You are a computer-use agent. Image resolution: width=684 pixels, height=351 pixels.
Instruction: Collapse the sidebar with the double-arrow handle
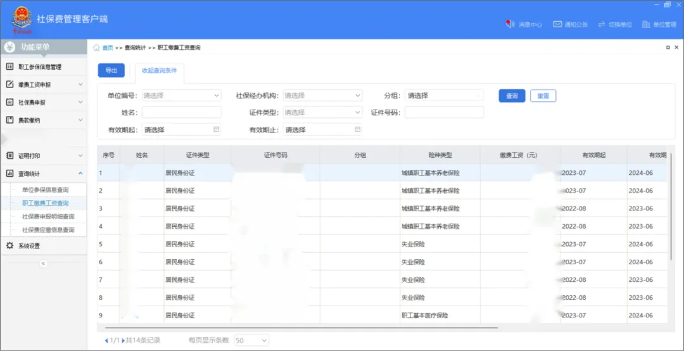pyautogui.click(x=44, y=263)
